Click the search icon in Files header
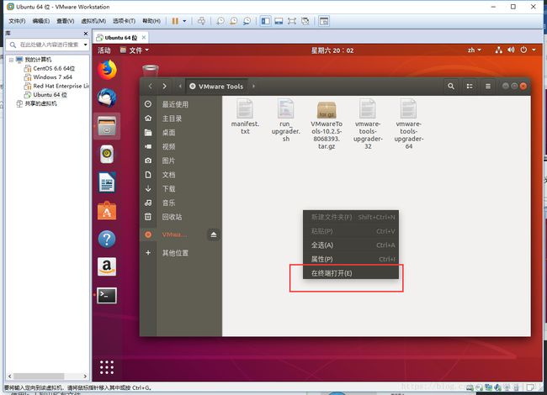Screen dimensions: 547x395 point(451,86)
